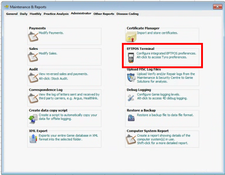The width and height of the screenshot is (225, 175).
Task: Click the XML Export icon
Action: click(33, 139)
